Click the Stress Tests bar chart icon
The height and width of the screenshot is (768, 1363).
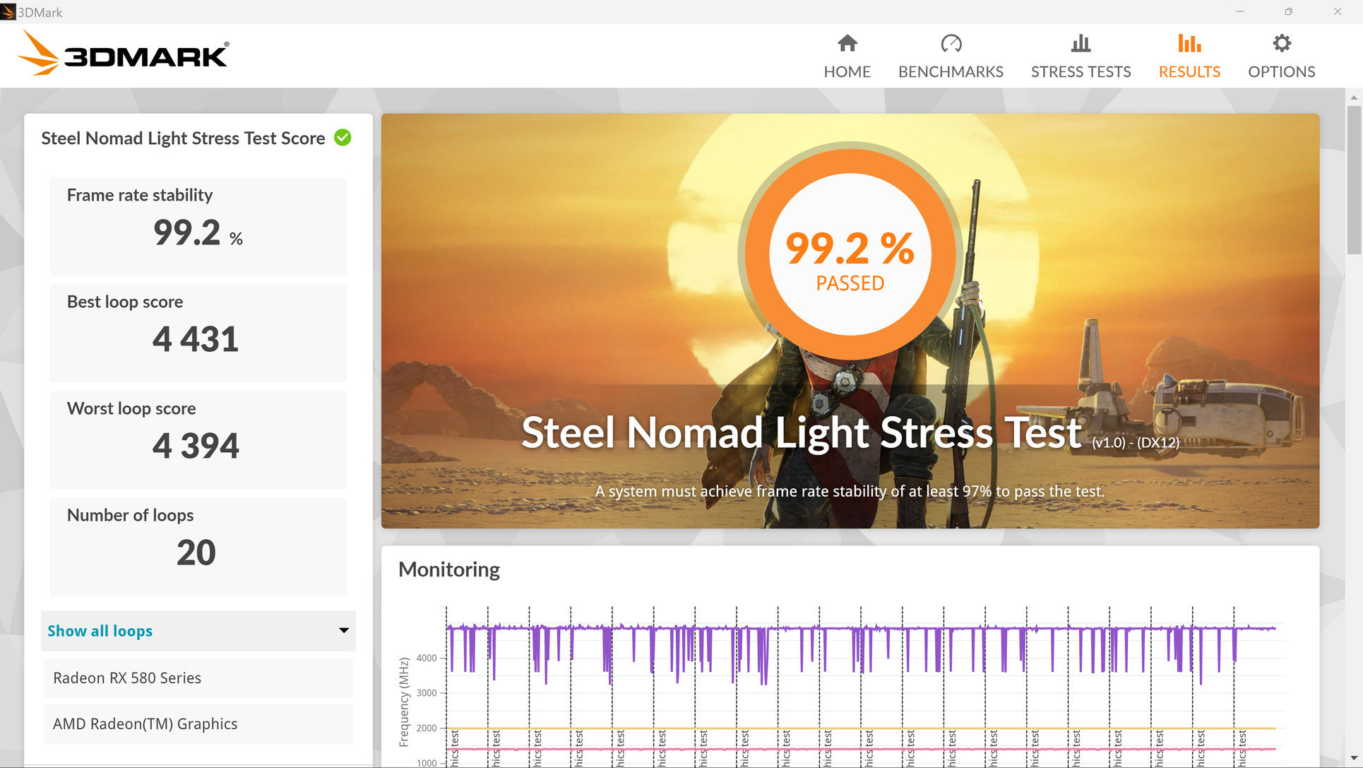tap(1081, 44)
